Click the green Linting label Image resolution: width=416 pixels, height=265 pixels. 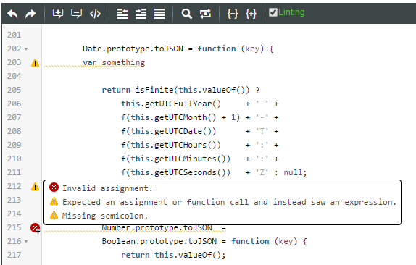pyautogui.click(x=291, y=12)
